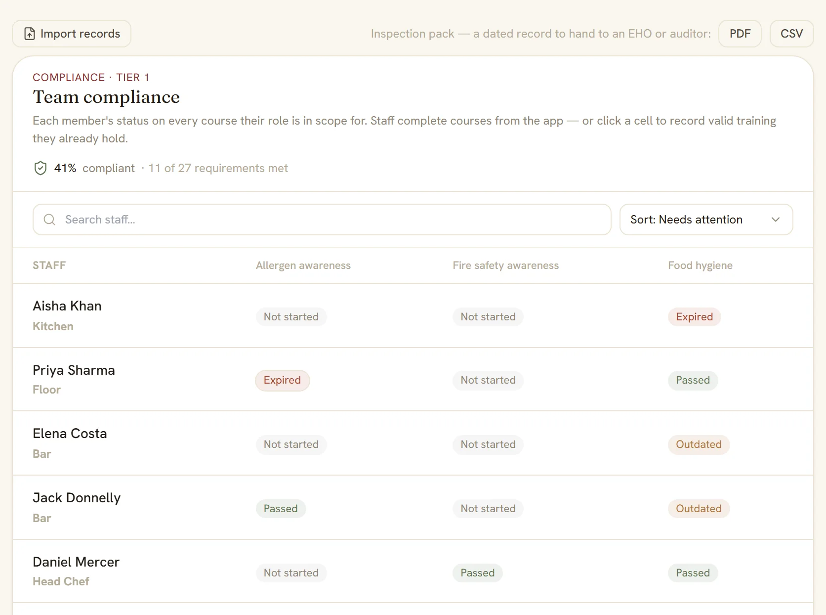Click the Head Chef role label
Image resolution: width=826 pixels, height=615 pixels.
point(61,581)
